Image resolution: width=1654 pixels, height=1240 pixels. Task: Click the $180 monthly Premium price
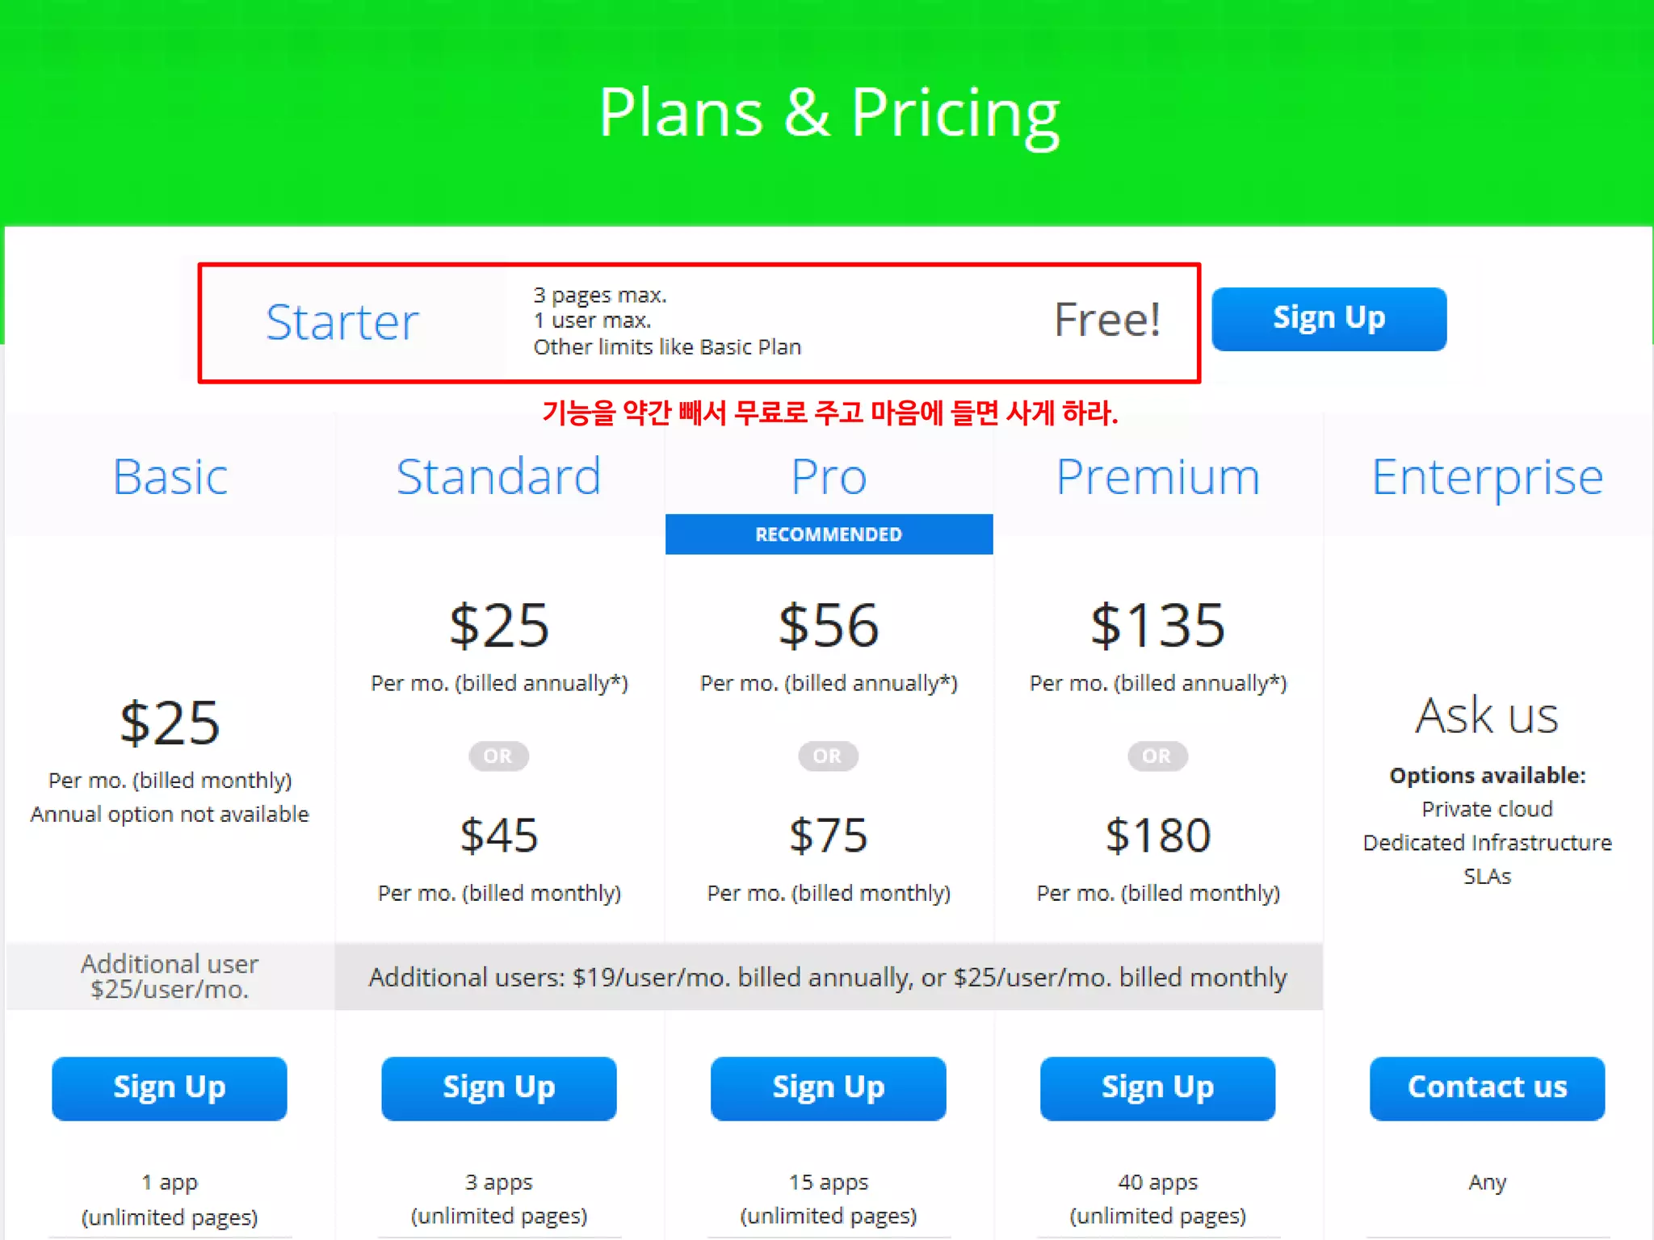click(1157, 836)
